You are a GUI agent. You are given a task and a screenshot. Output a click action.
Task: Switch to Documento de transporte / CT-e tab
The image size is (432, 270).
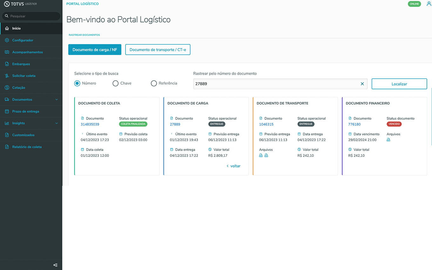(158, 50)
